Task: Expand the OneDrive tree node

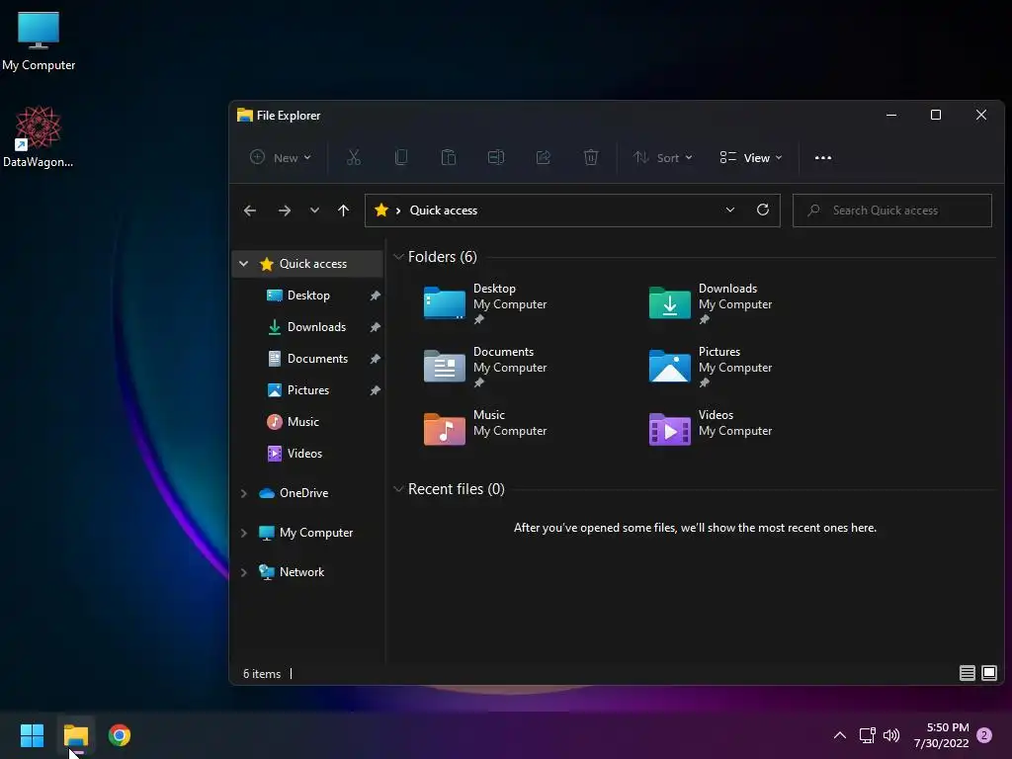Action: pyautogui.click(x=244, y=493)
